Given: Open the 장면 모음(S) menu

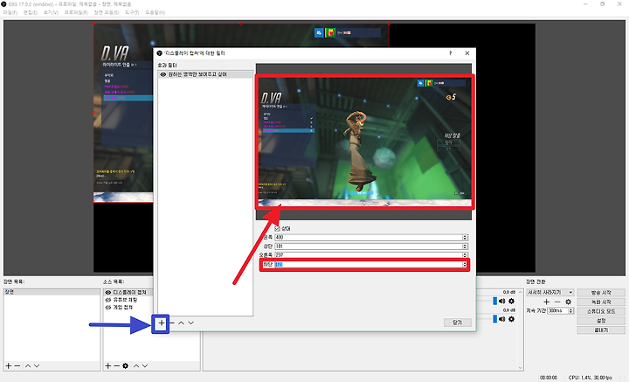Looking at the screenshot, I should point(107,12).
